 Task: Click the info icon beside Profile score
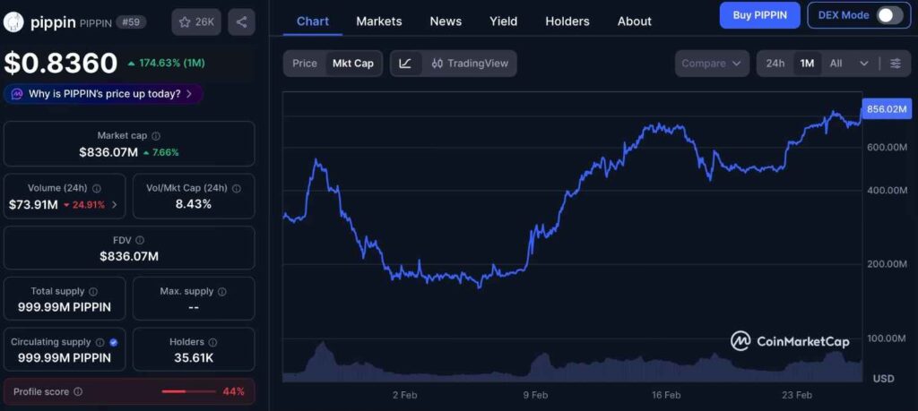(78, 391)
